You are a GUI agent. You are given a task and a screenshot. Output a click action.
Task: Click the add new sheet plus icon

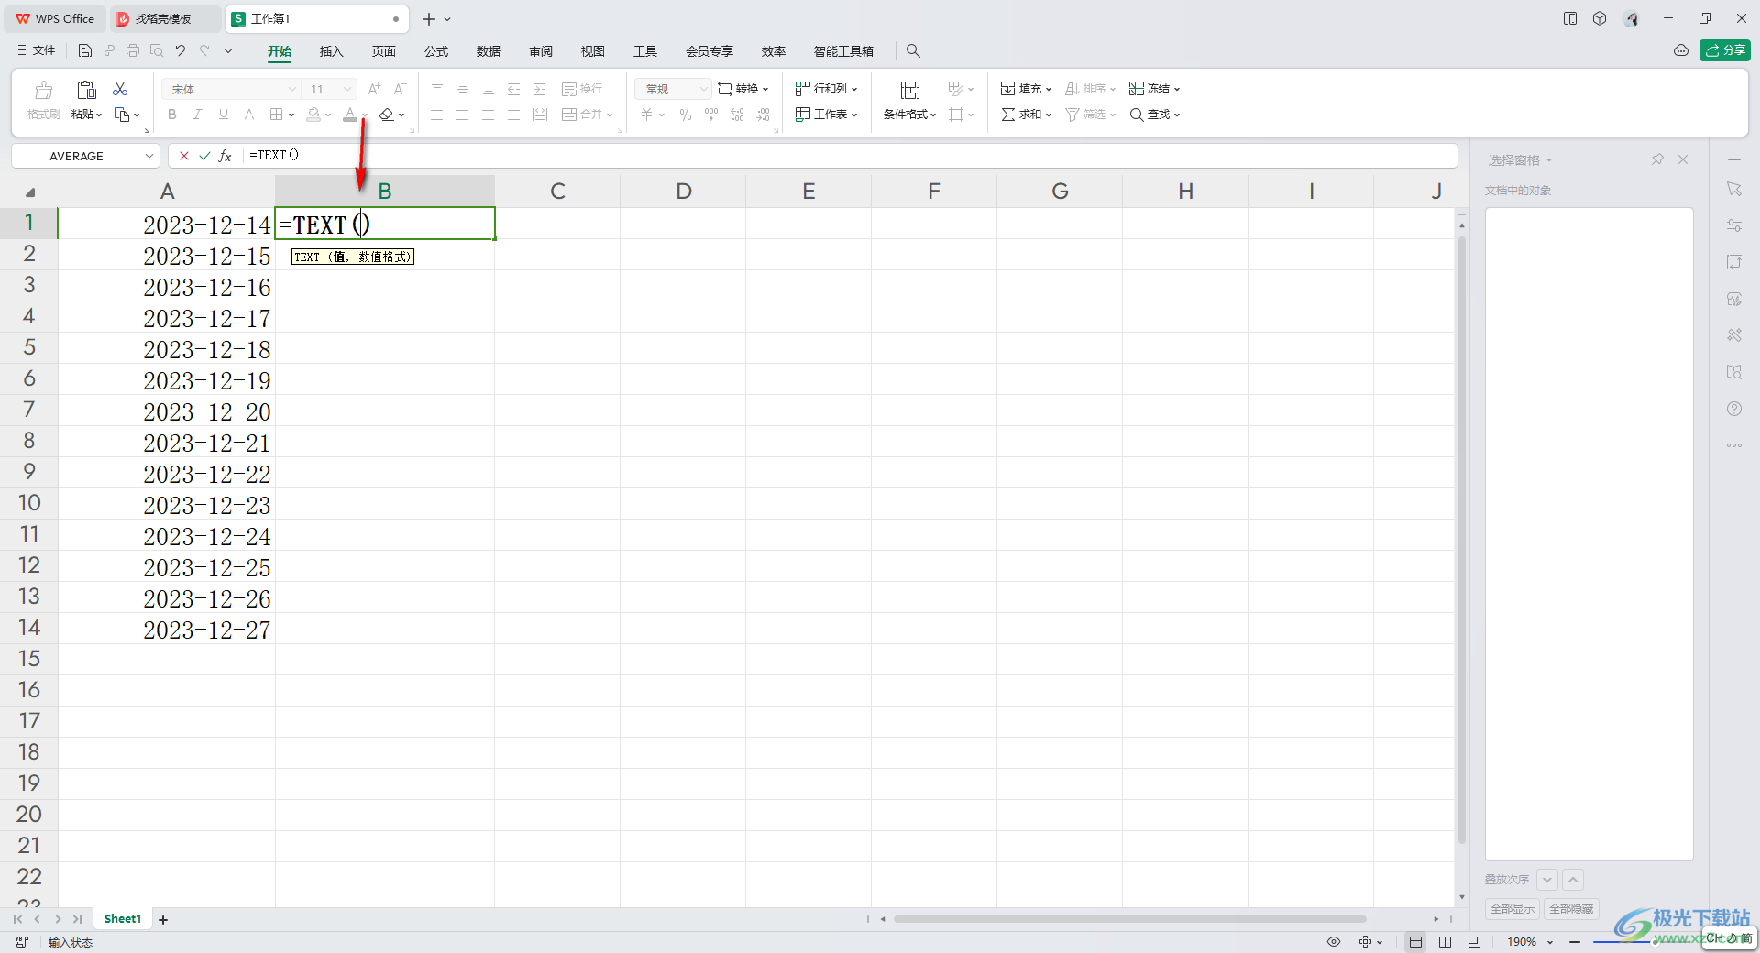[163, 919]
